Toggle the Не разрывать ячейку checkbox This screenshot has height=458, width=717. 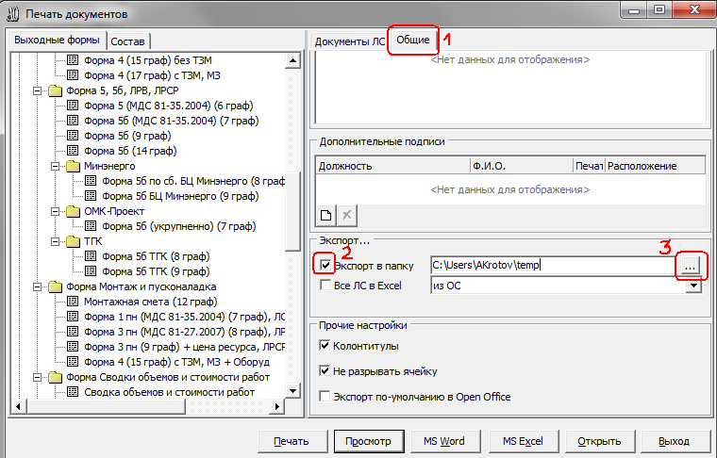pos(325,370)
